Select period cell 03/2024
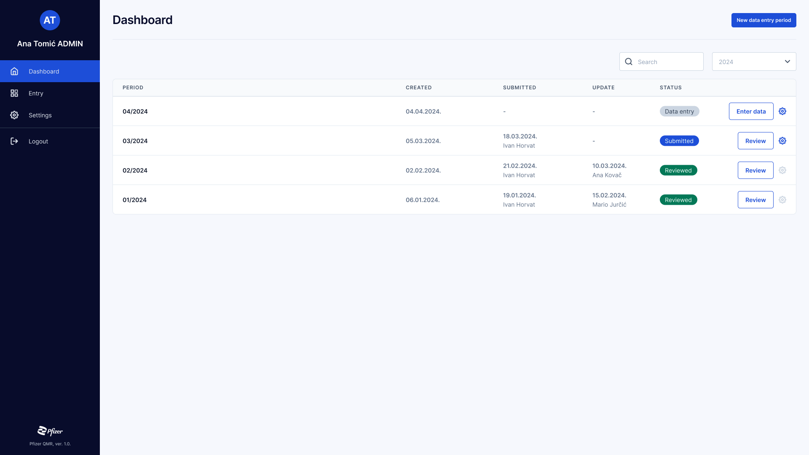809x455 pixels. point(135,141)
